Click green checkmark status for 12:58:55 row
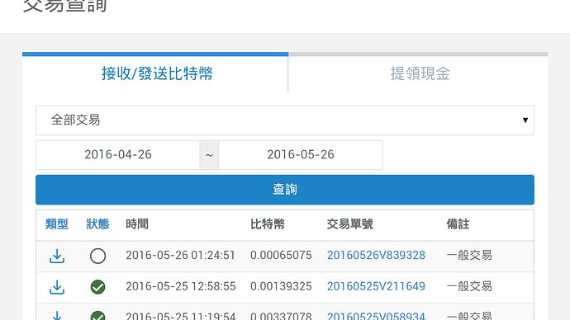 click(97, 287)
